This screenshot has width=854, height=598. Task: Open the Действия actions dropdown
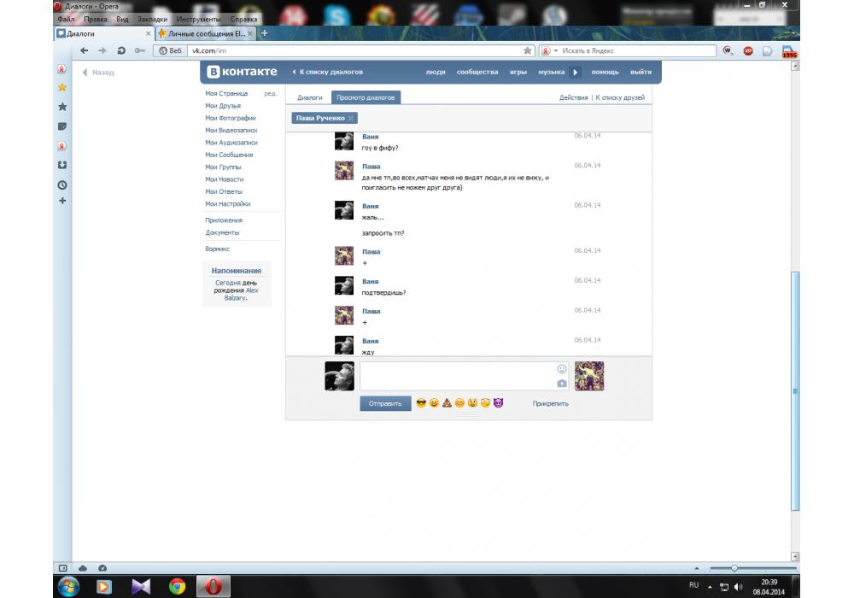573,98
